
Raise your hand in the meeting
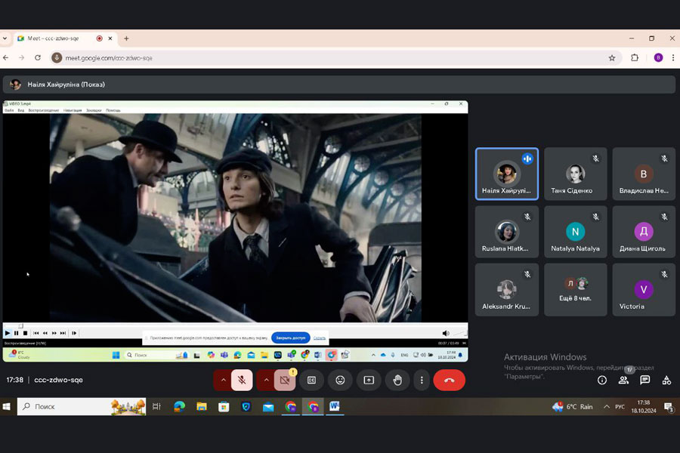point(397,380)
